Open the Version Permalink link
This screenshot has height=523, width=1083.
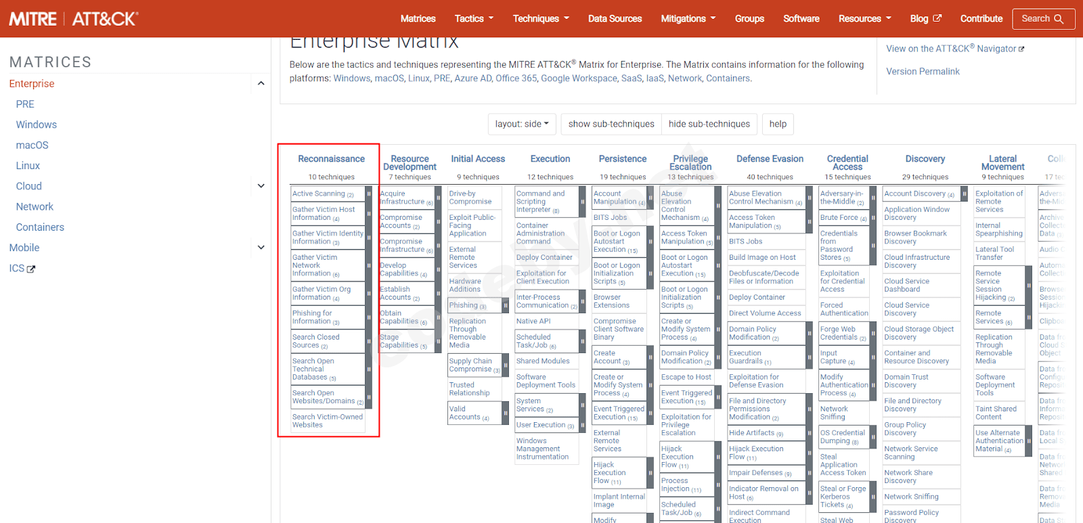[x=923, y=72]
